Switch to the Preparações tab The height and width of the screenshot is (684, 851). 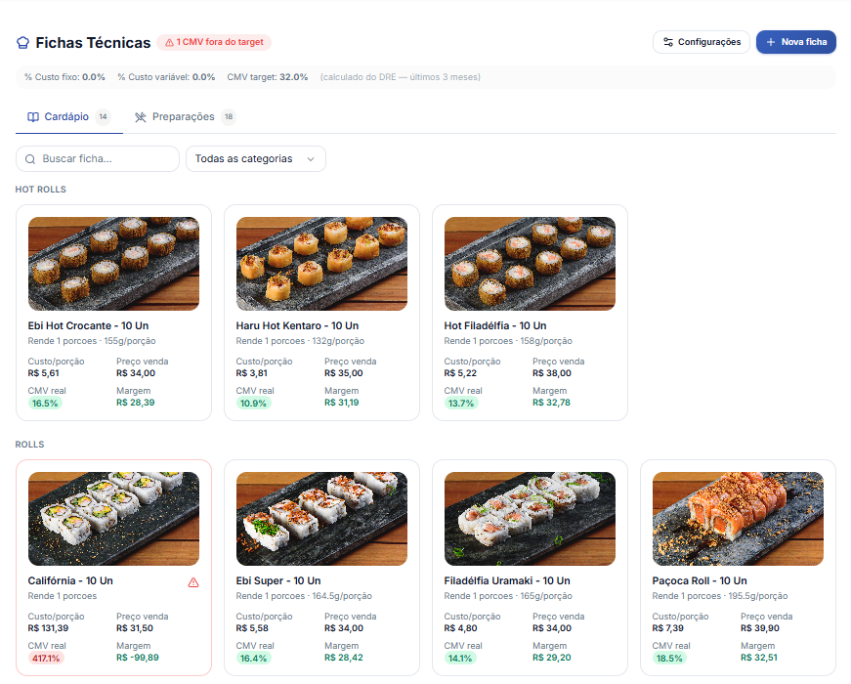(x=186, y=116)
